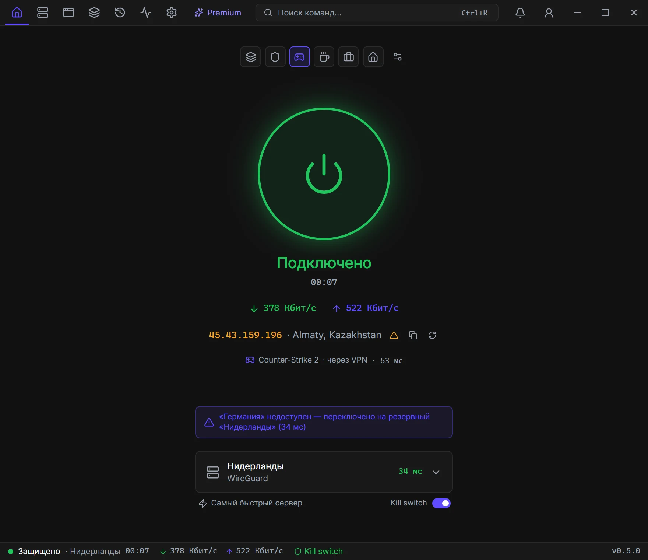Open profile sliders settings icon

click(x=398, y=57)
